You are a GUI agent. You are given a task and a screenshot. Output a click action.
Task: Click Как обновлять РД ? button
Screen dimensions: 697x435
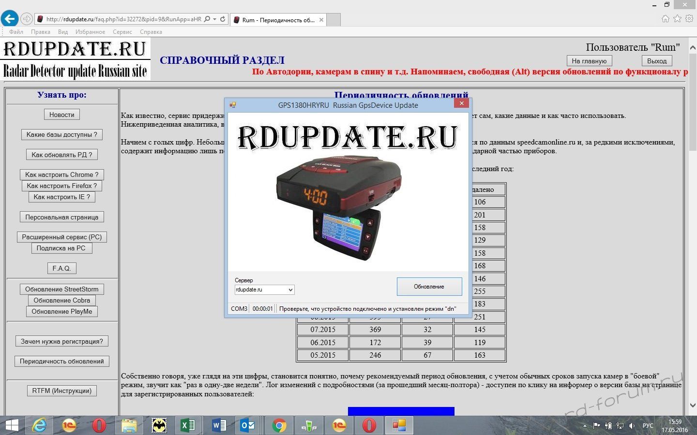pos(62,155)
